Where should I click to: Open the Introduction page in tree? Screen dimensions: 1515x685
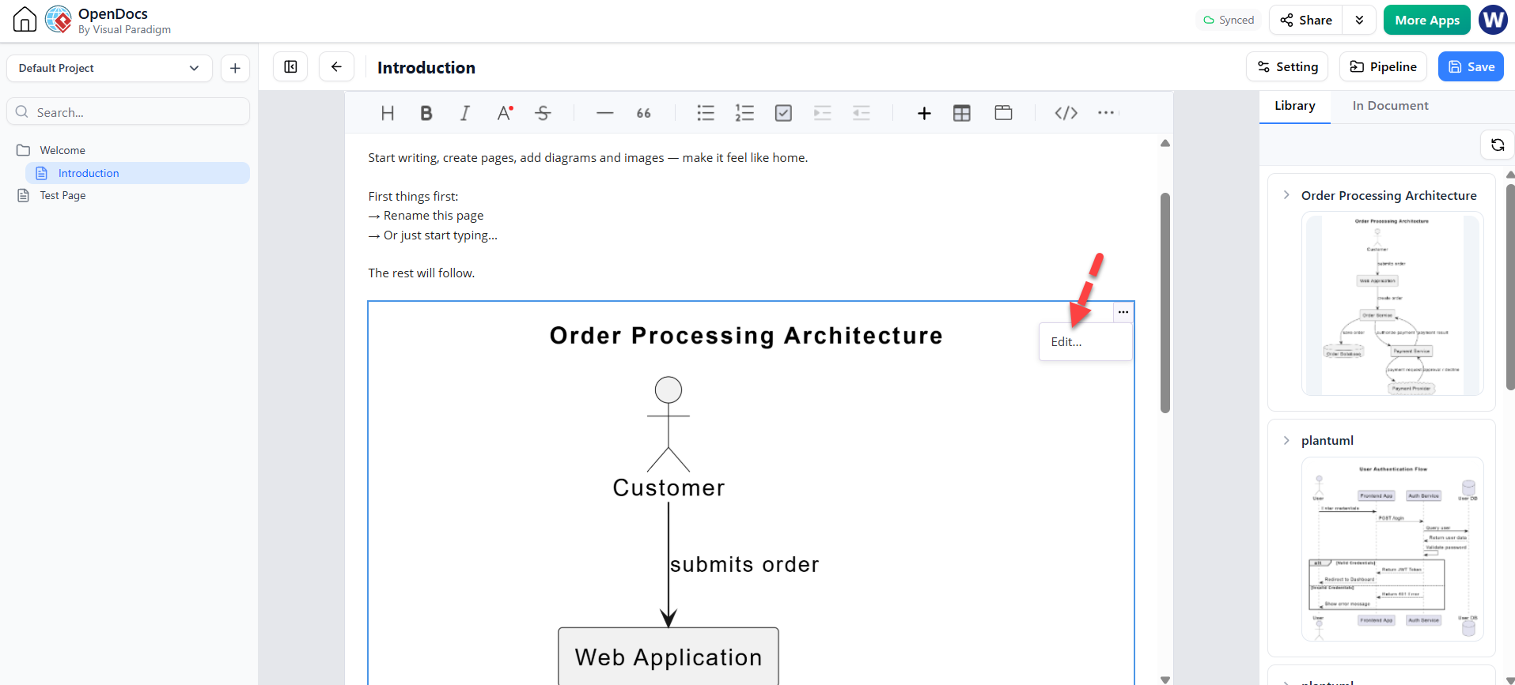click(138, 173)
